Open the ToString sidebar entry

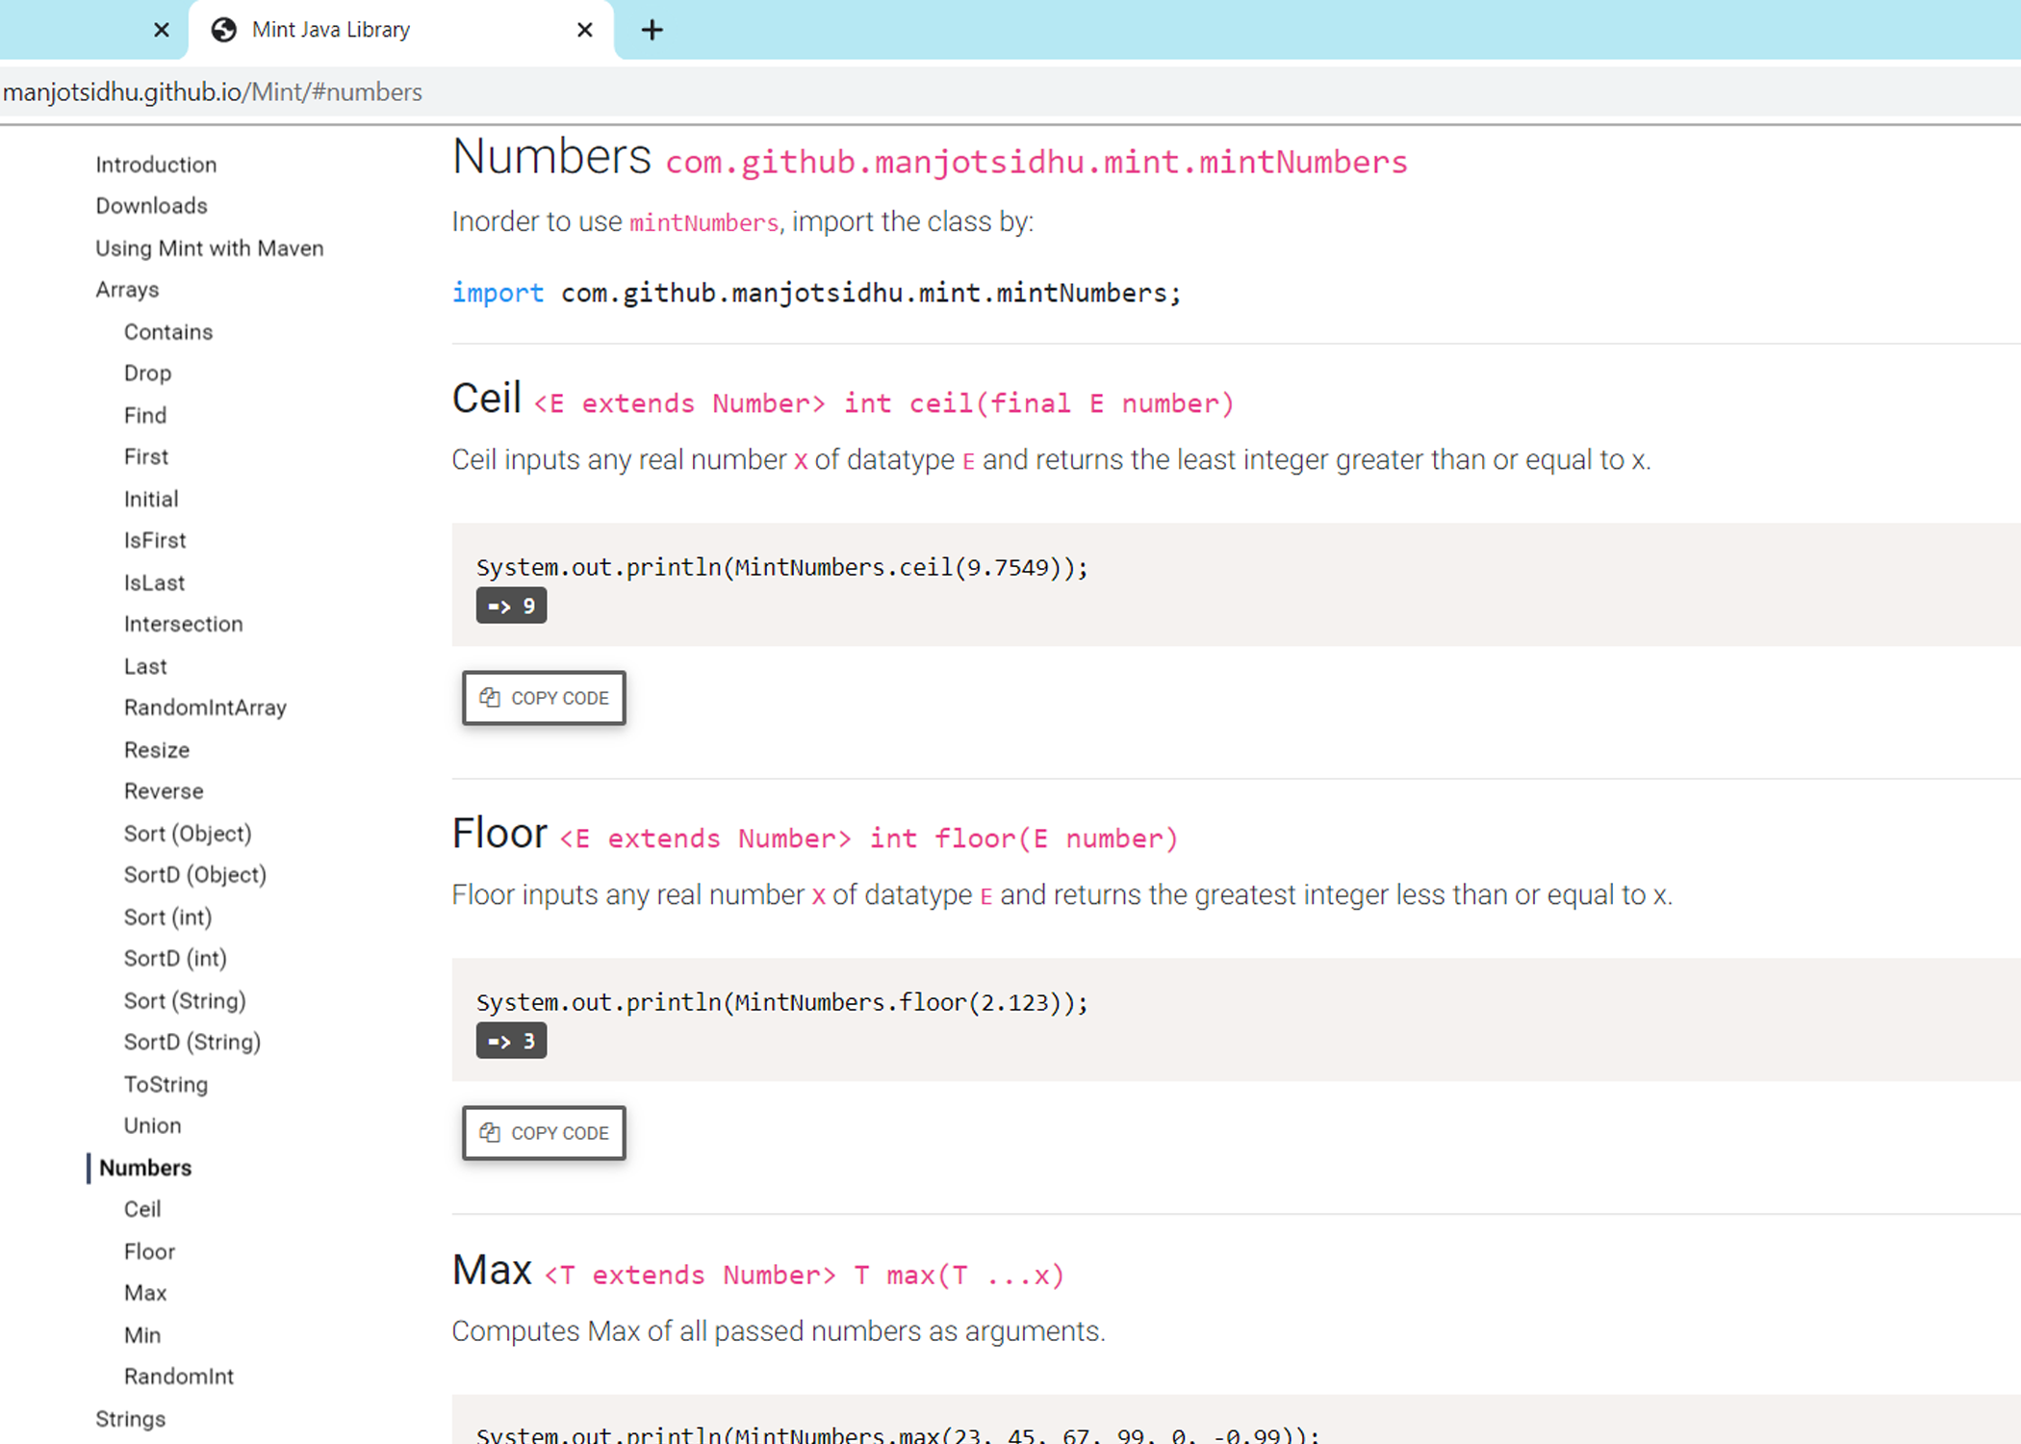click(166, 1086)
